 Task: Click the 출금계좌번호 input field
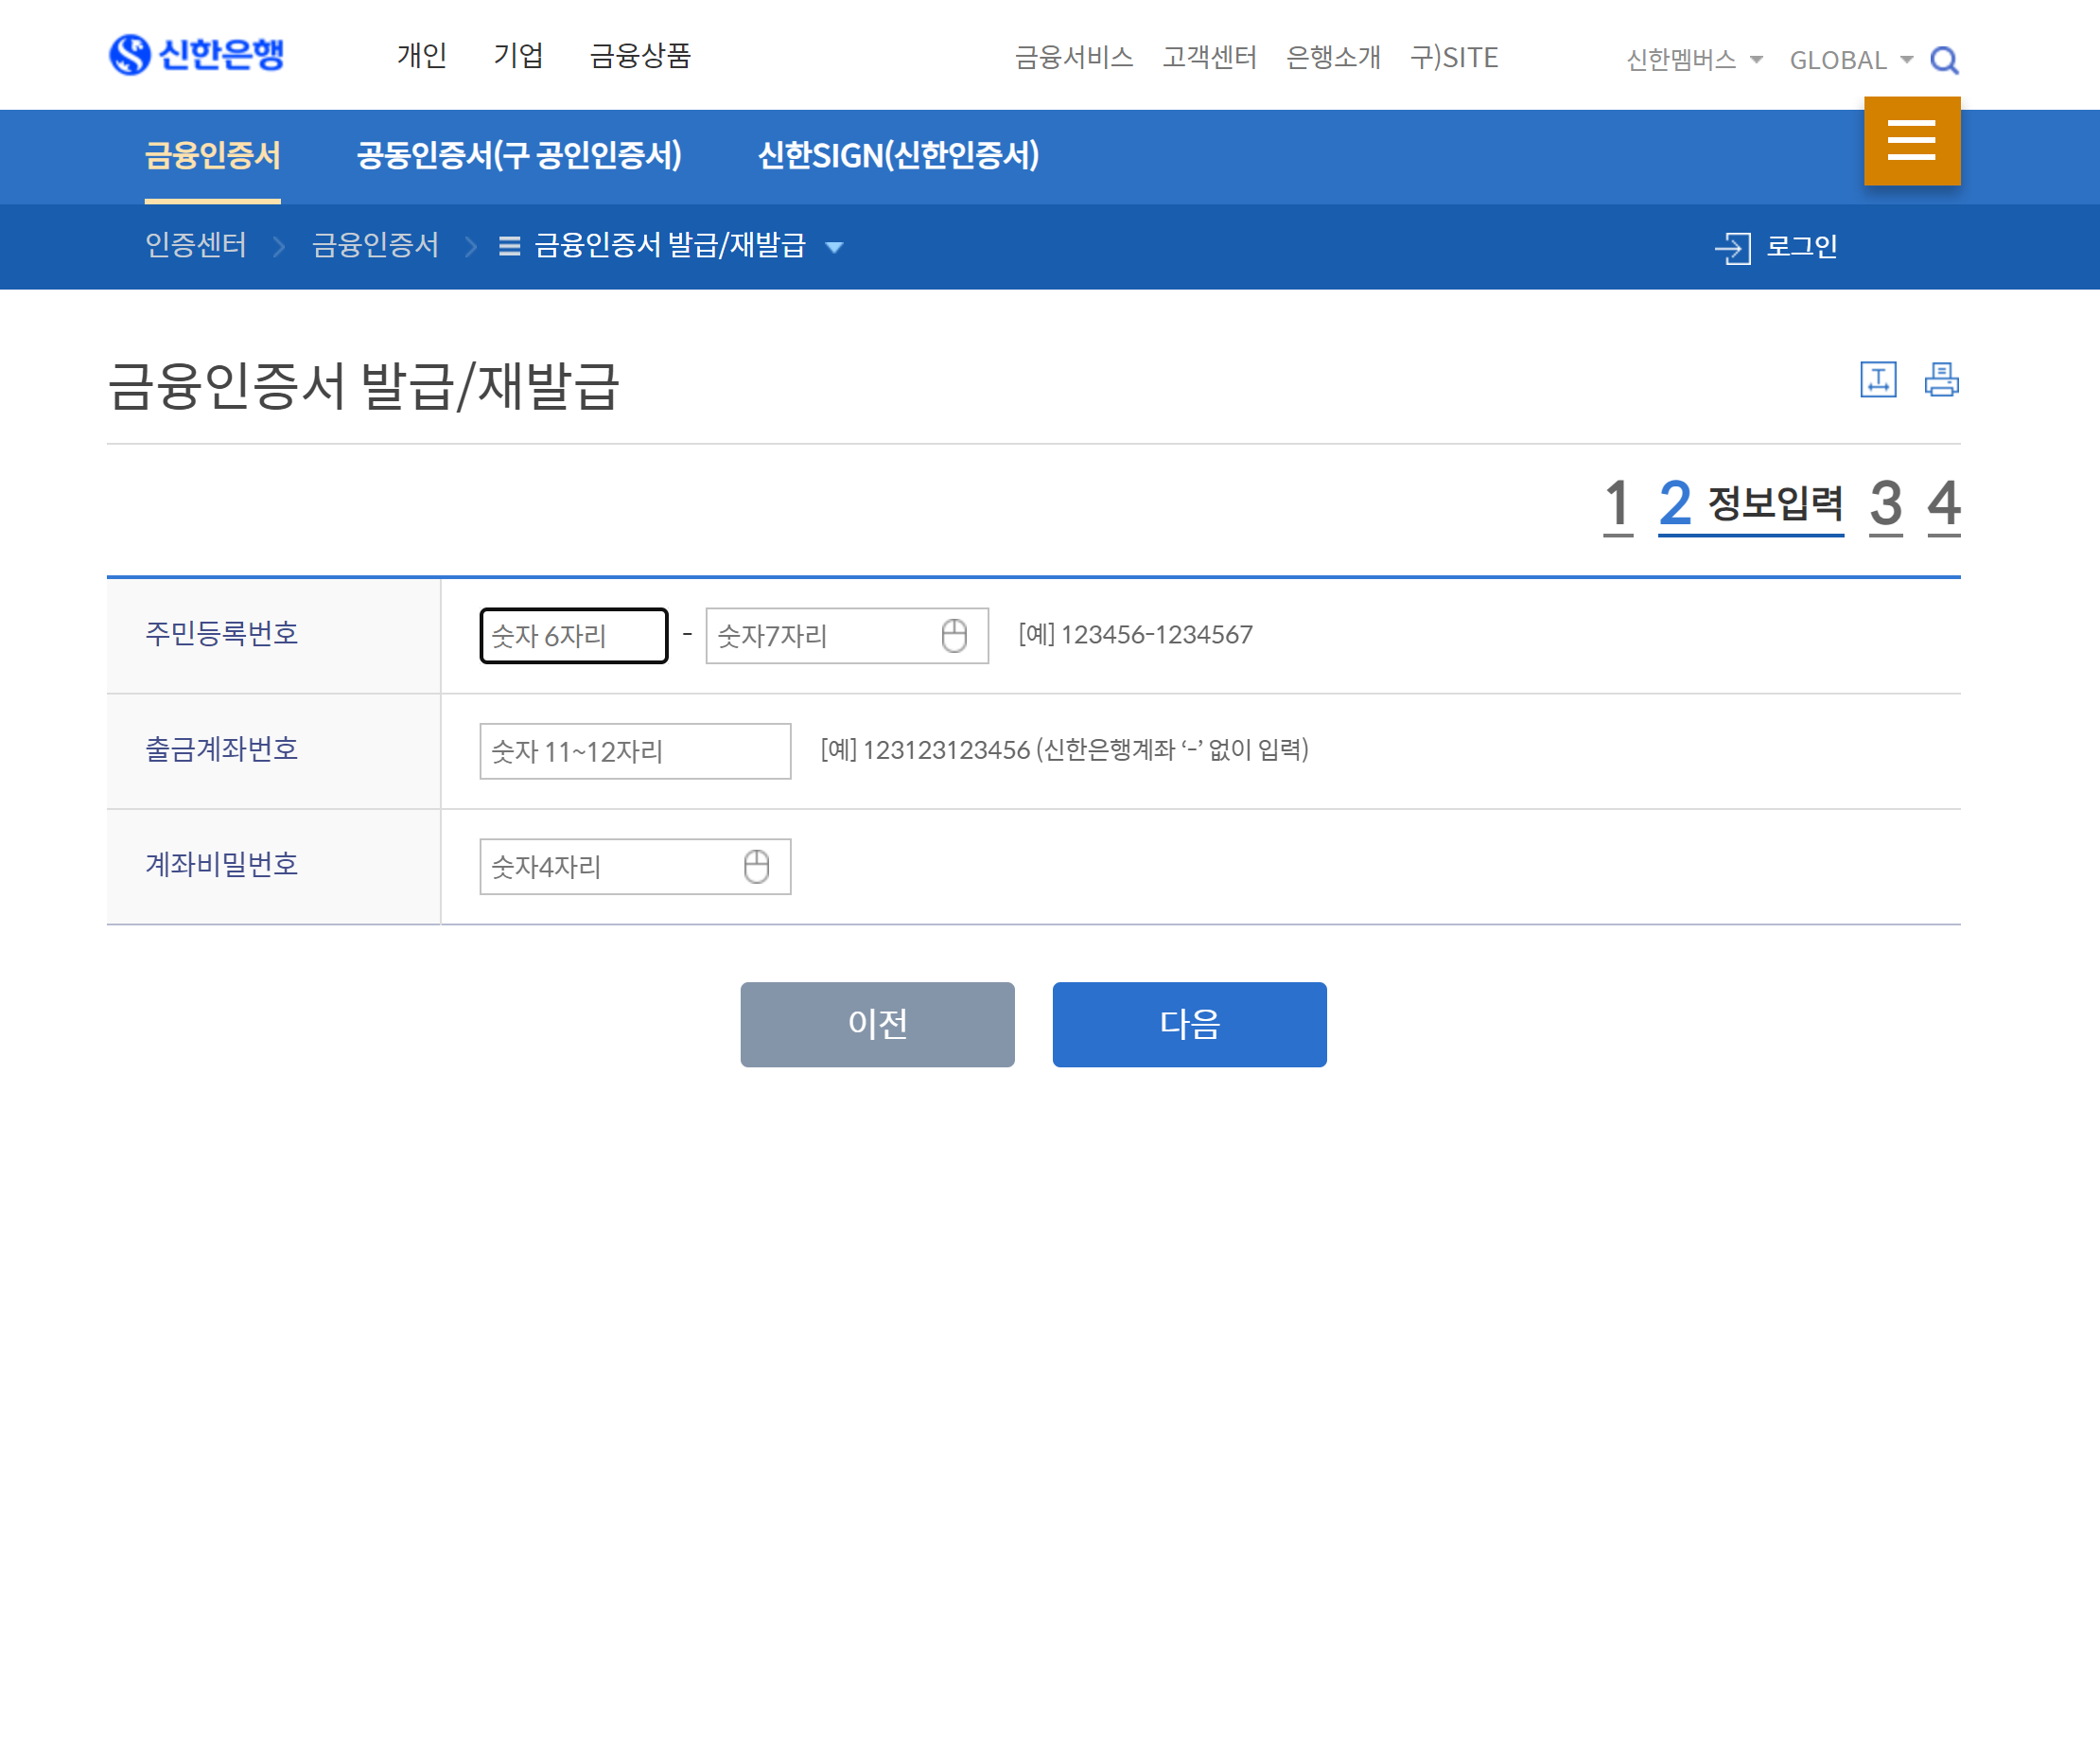coord(635,751)
